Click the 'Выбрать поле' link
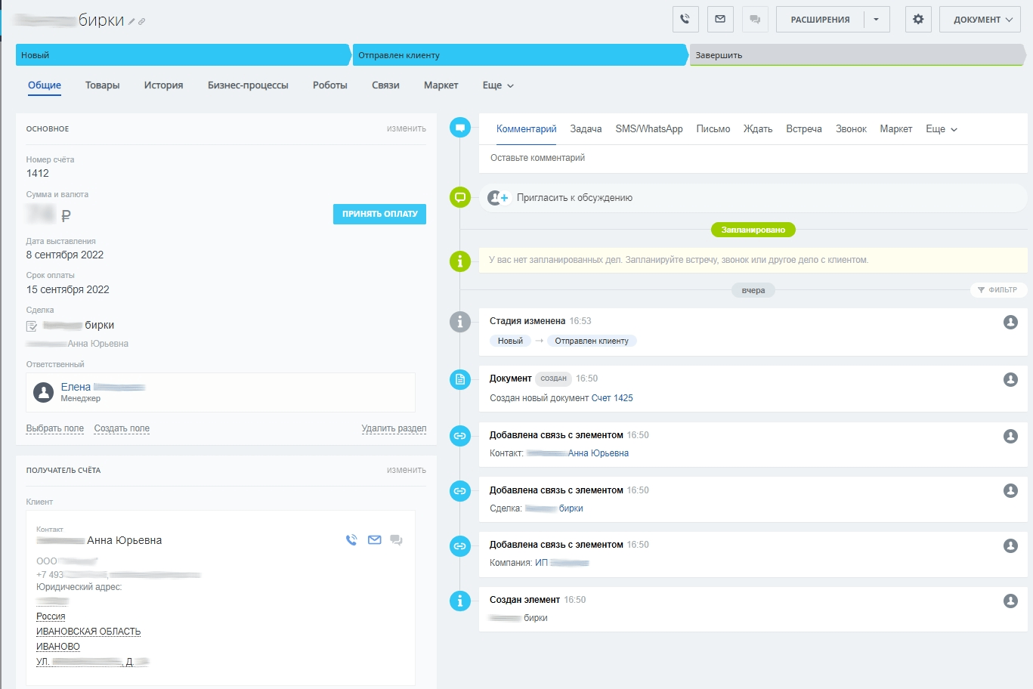Image resolution: width=1033 pixels, height=689 pixels. pos(55,428)
